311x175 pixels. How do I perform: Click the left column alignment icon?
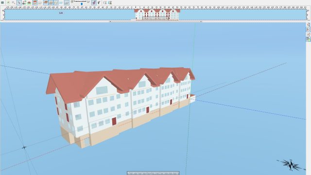[105, 2]
